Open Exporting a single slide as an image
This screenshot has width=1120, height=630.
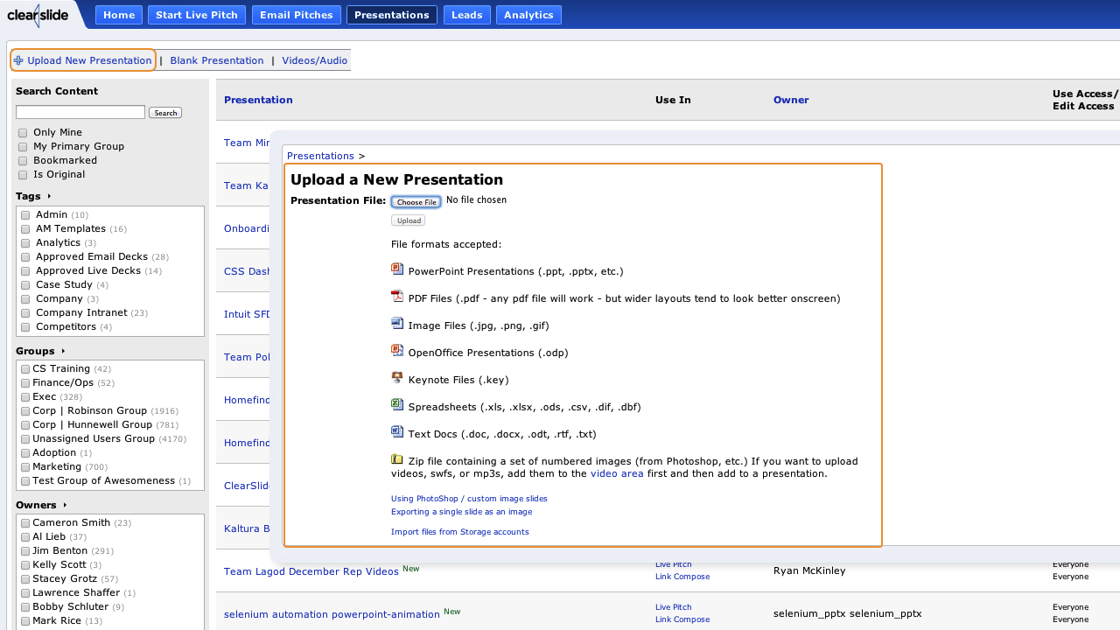click(x=461, y=512)
